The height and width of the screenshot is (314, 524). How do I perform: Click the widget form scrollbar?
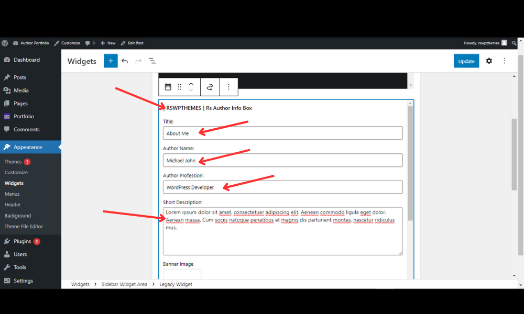click(x=410, y=163)
